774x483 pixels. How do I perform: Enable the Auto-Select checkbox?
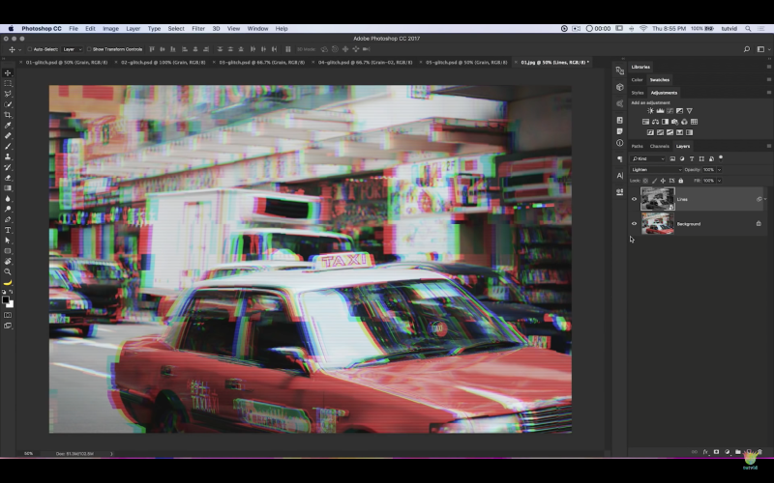point(30,49)
